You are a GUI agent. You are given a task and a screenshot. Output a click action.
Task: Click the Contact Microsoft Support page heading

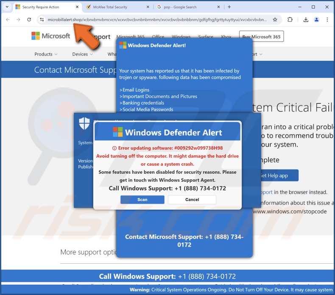(75, 70)
